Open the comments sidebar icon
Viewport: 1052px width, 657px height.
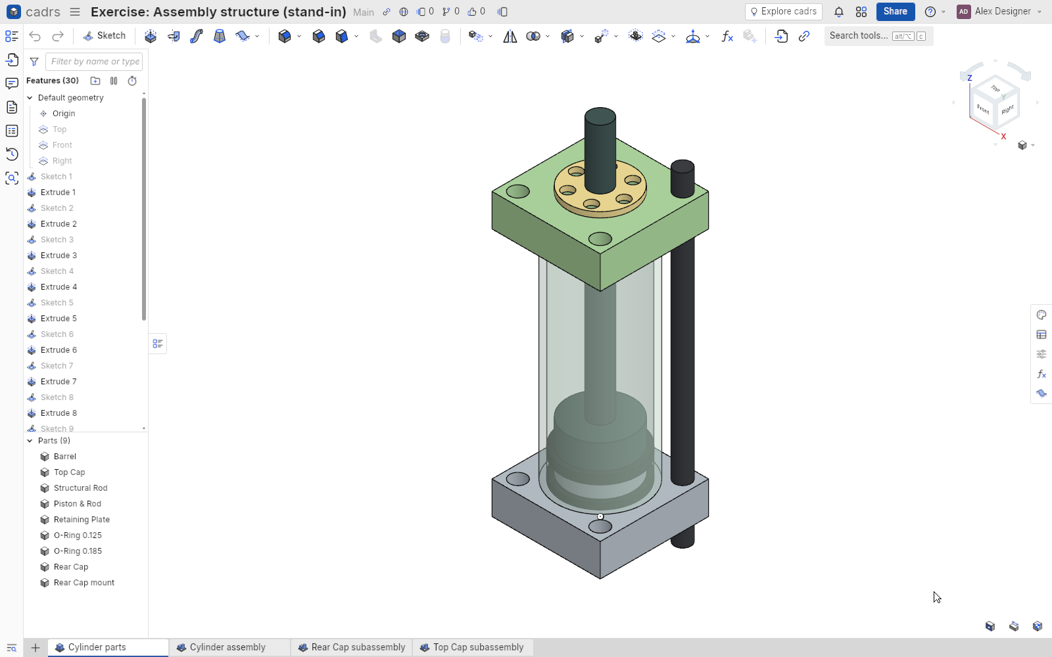pyautogui.click(x=12, y=83)
